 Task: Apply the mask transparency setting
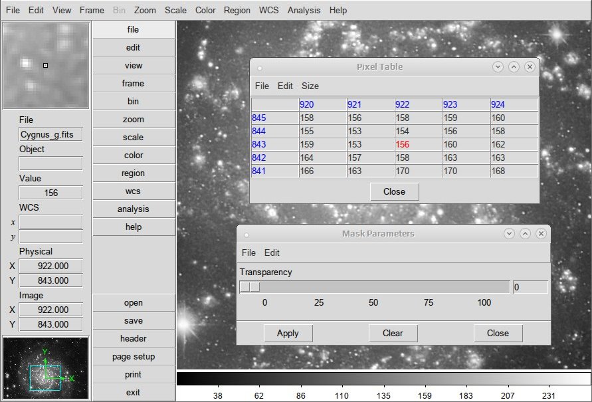coord(288,334)
